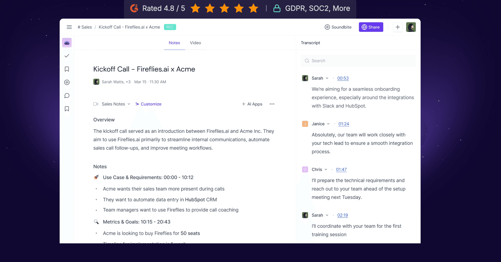
Task: Click the Customize notes link
Action: click(149, 104)
